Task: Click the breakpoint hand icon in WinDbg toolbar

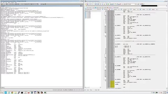Action: (22, 4)
